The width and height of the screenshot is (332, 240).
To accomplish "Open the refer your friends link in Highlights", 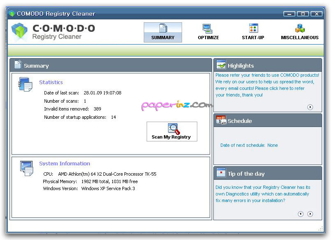I will [267, 85].
